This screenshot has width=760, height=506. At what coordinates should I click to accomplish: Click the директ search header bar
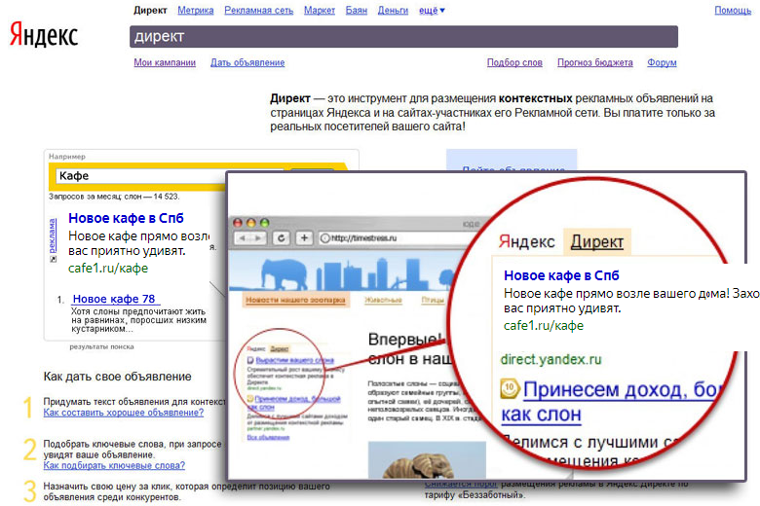pos(403,37)
